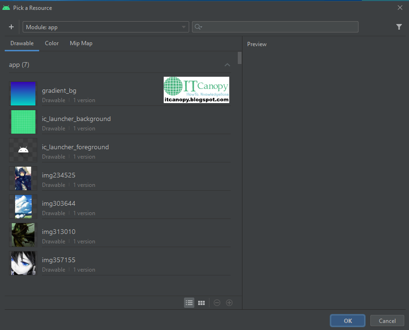The image size is (409, 330).
Task: Click the magnifier icon in the search field
Action: [198, 27]
